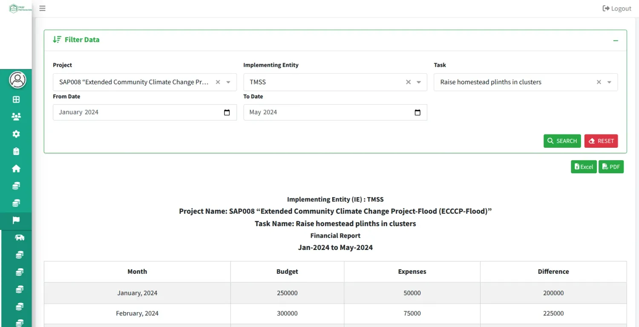
Task: Click the 200000 difference cell
Action: click(x=553, y=293)
